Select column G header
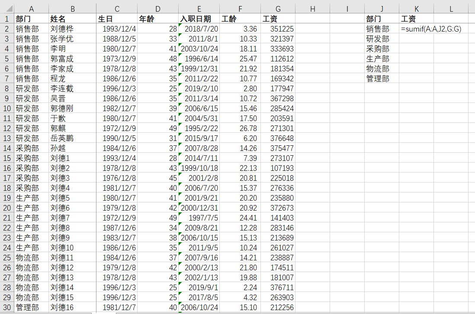This screenshot has width=475, height=314. (278, 9)
